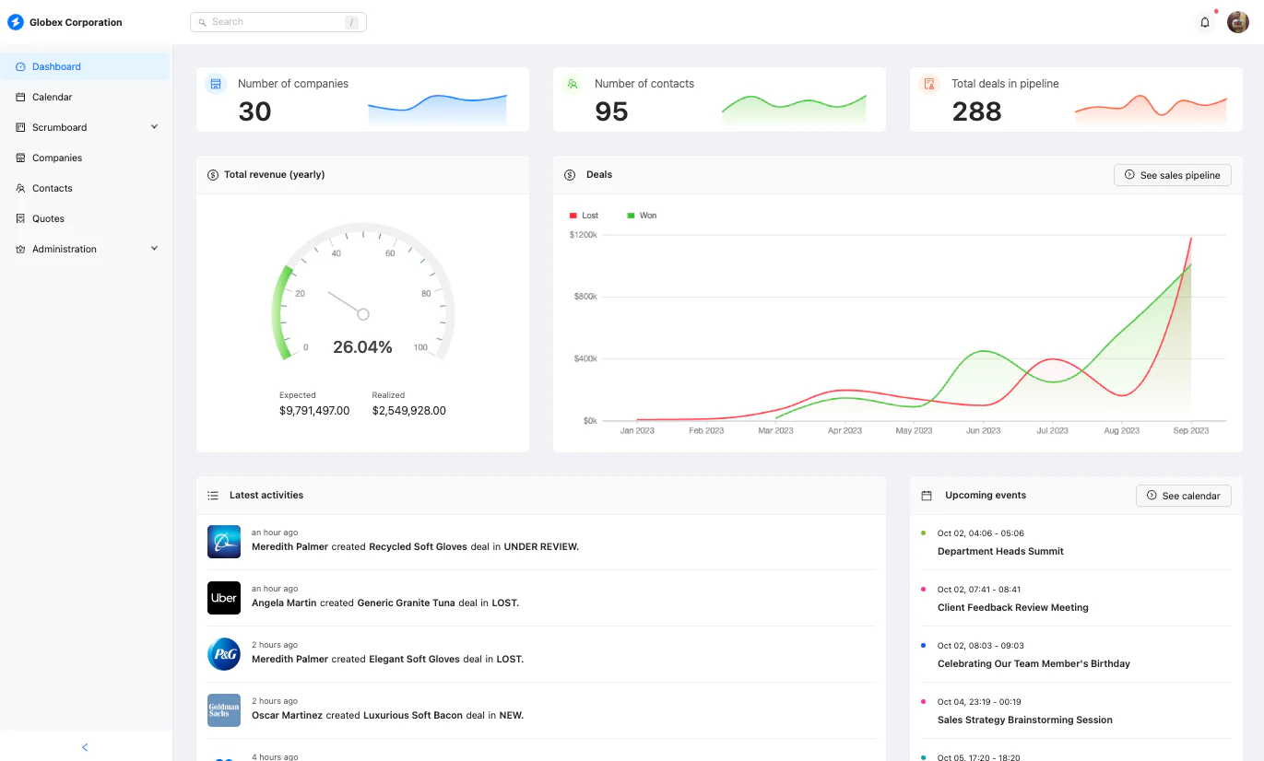Click the See calendar button
Screen dimensions: 1264x761
coord(1183,495)
